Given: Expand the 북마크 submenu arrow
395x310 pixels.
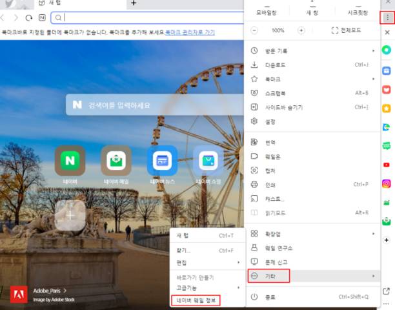Looking at the screenshot, I should pos(373,79).
